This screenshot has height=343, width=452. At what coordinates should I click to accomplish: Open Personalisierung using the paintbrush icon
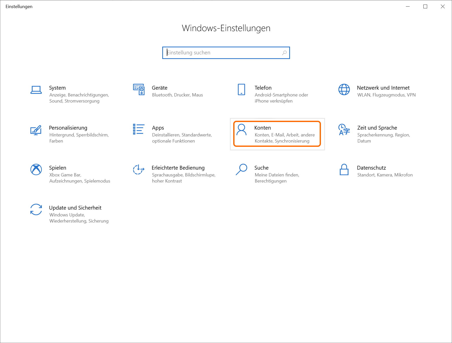(x=36, y=130)
